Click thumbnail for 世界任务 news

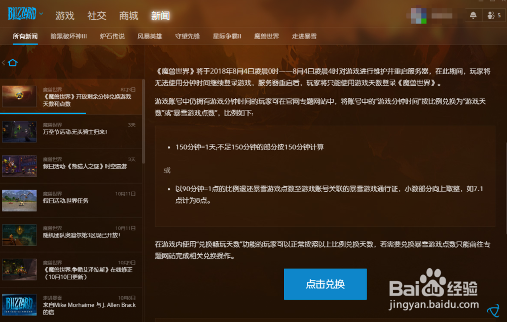(19, 200)
